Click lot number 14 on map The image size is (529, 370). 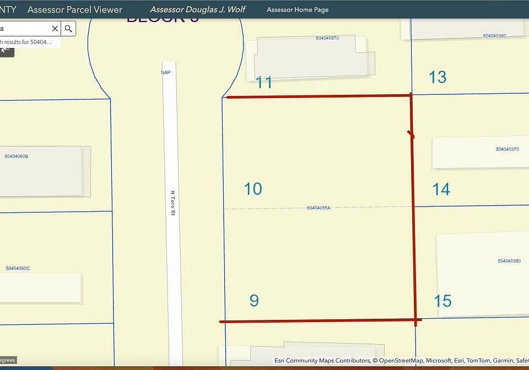441,189
